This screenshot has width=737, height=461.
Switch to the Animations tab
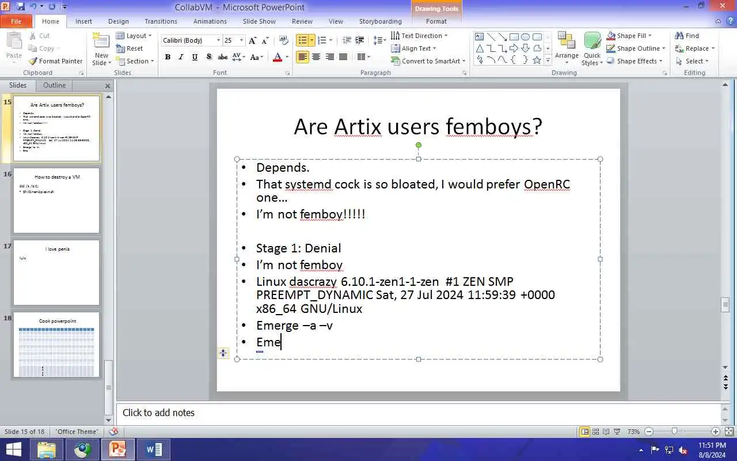coord(210,21)
